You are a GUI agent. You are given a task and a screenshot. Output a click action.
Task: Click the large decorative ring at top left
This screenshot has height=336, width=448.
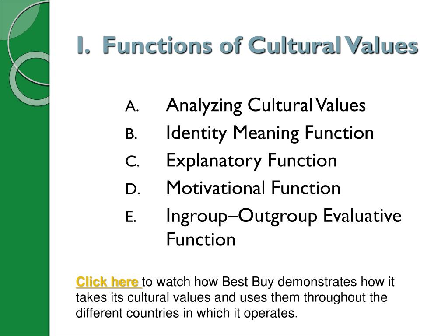click(x=28, y=43)
